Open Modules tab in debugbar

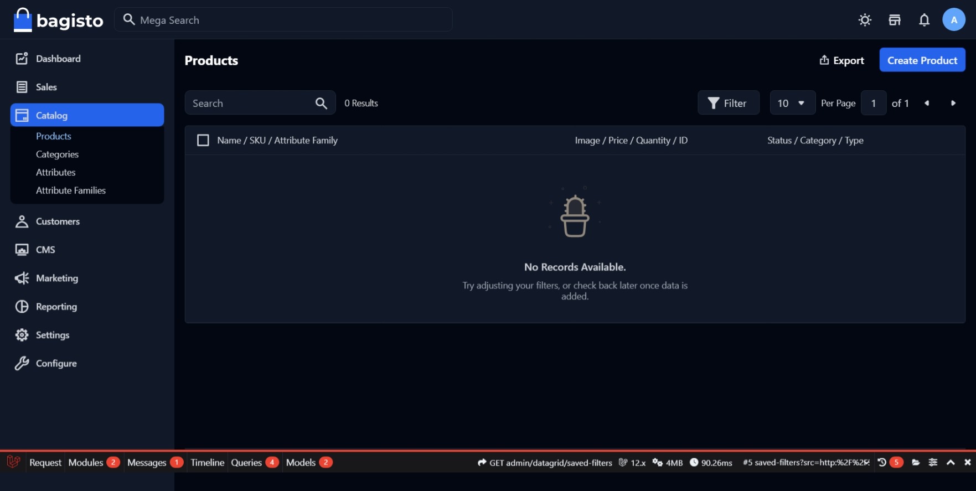pos(94,463)
